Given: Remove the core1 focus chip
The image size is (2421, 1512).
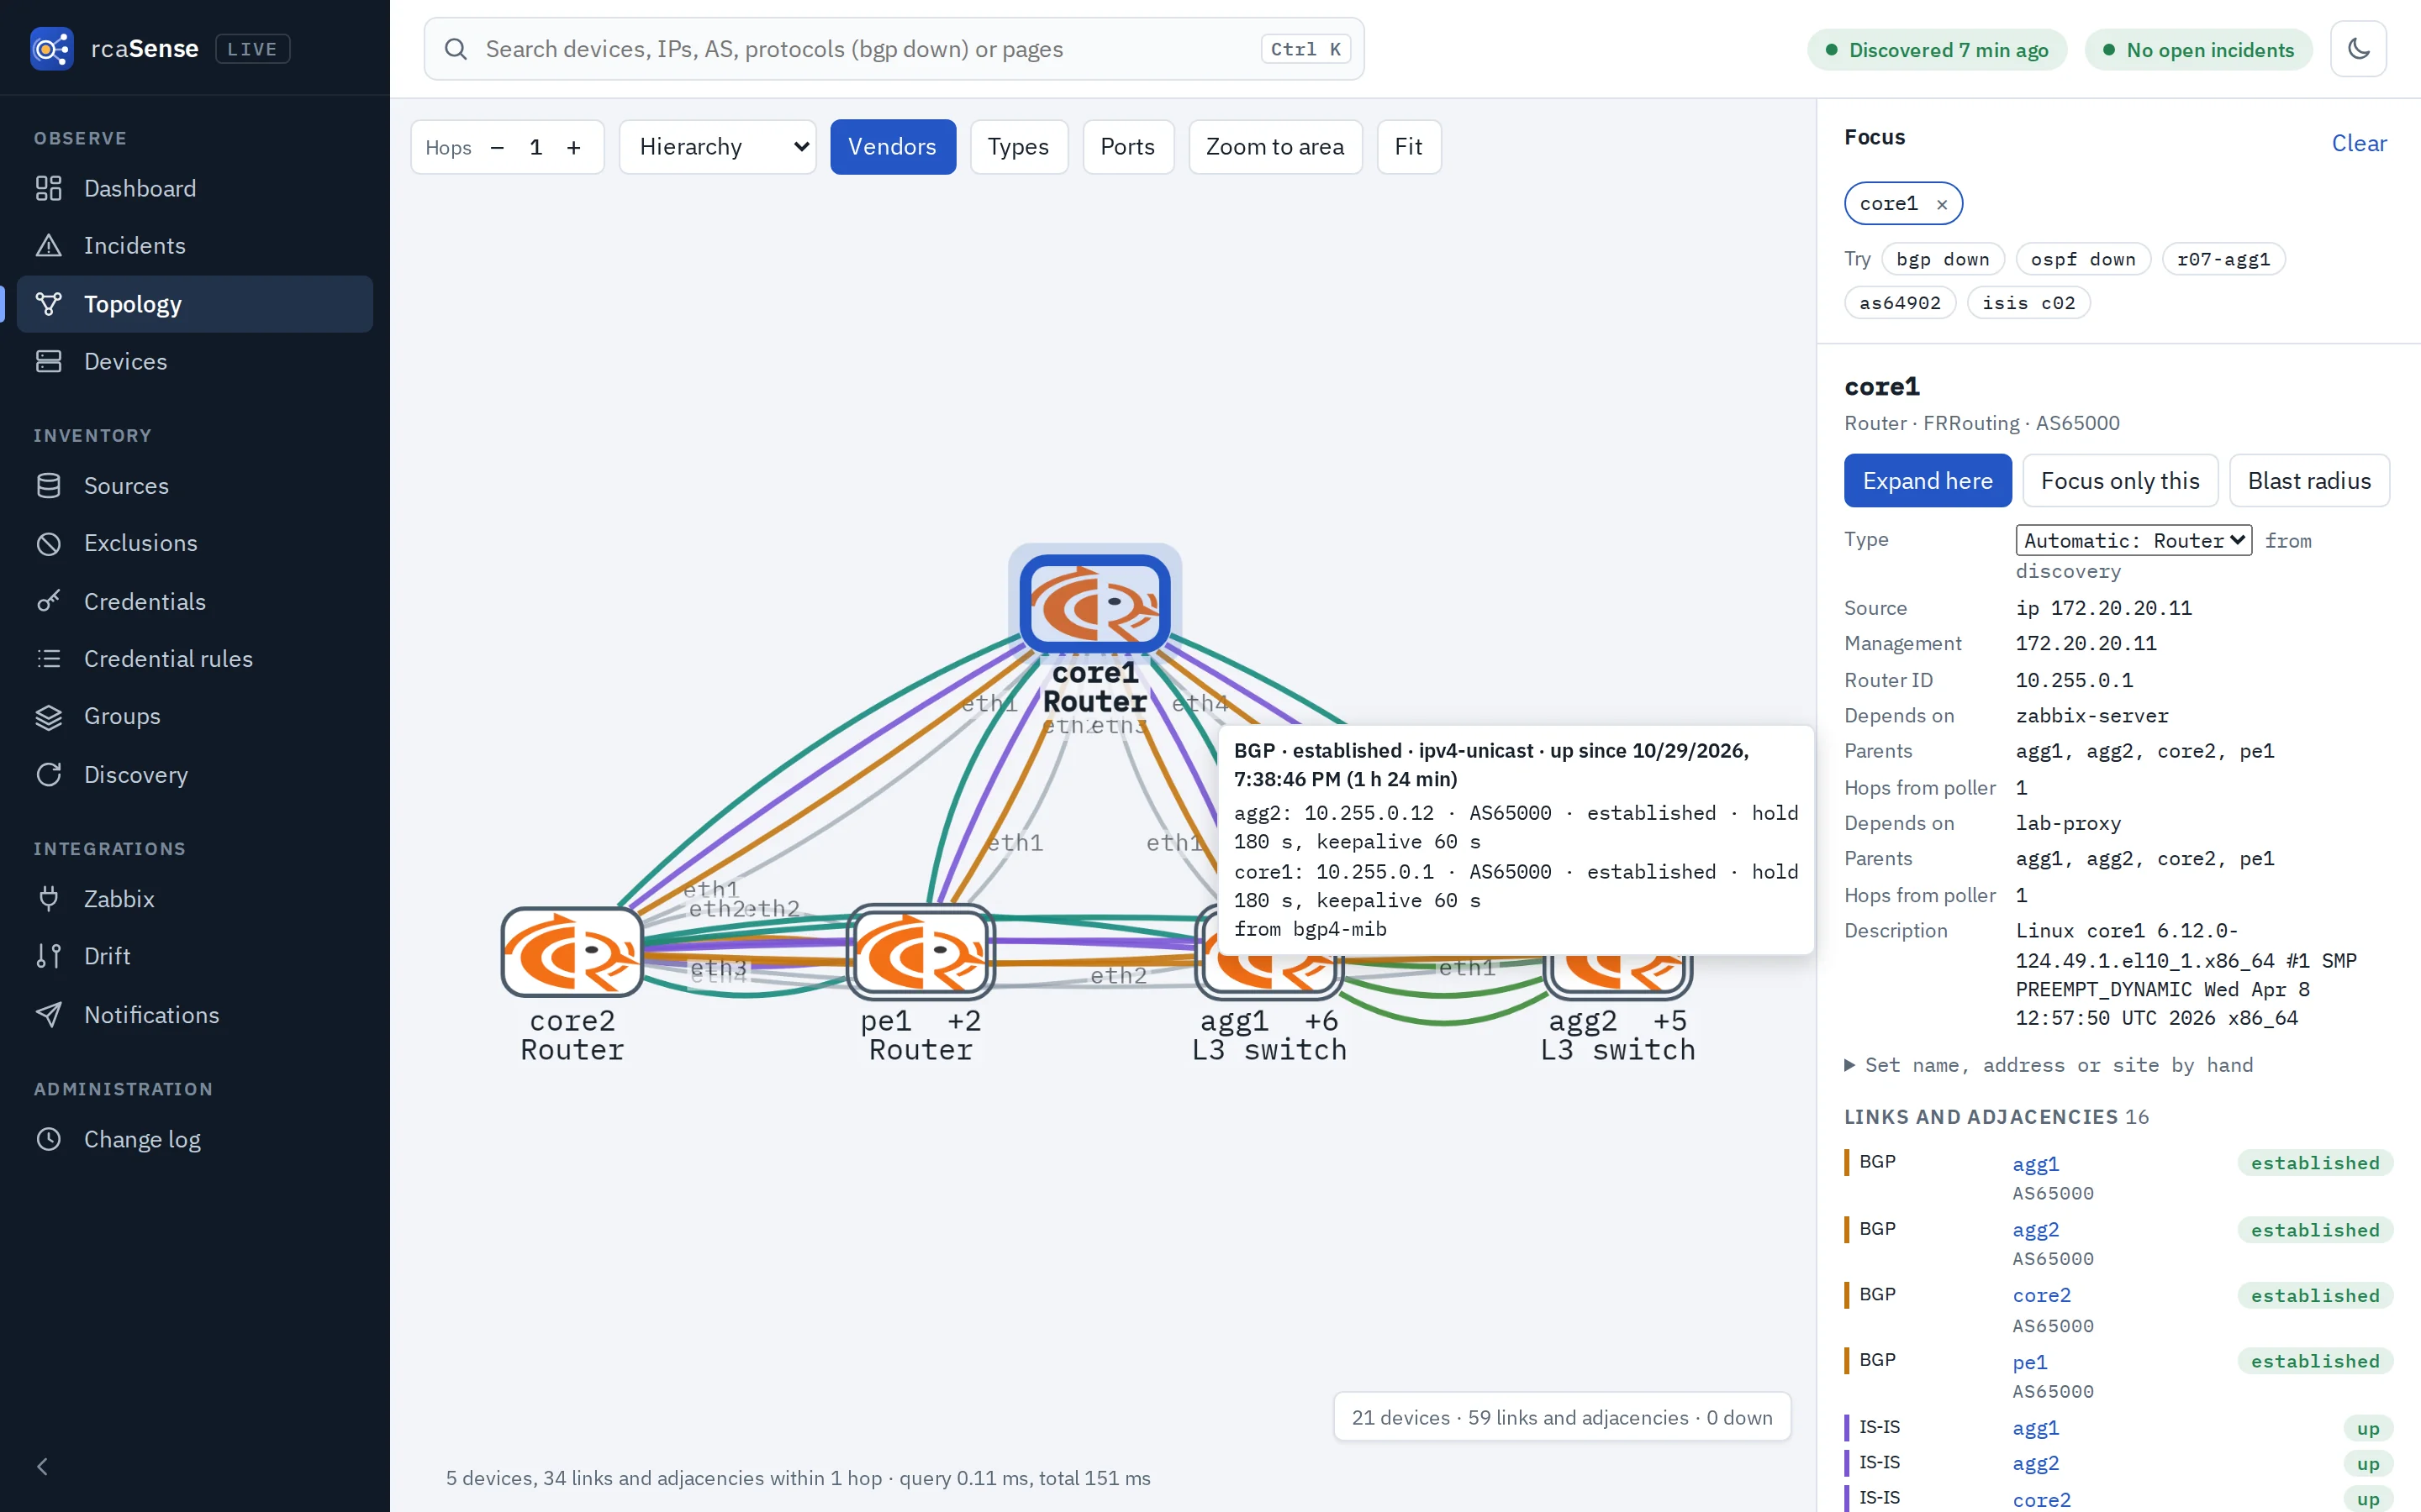Looking at the screenshot, I should (x=1942, y=204).
